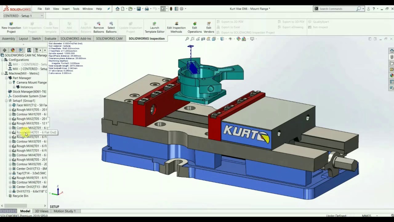The image size is (394, 222).
Task: Open the search type dropdown beside magnifier
Action: 363,9
